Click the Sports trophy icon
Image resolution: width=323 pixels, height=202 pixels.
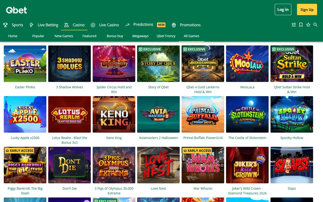(x=5, y=25)
